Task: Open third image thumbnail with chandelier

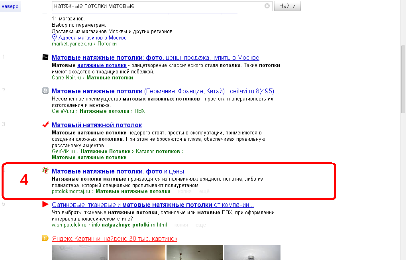Action: (194, 252)
